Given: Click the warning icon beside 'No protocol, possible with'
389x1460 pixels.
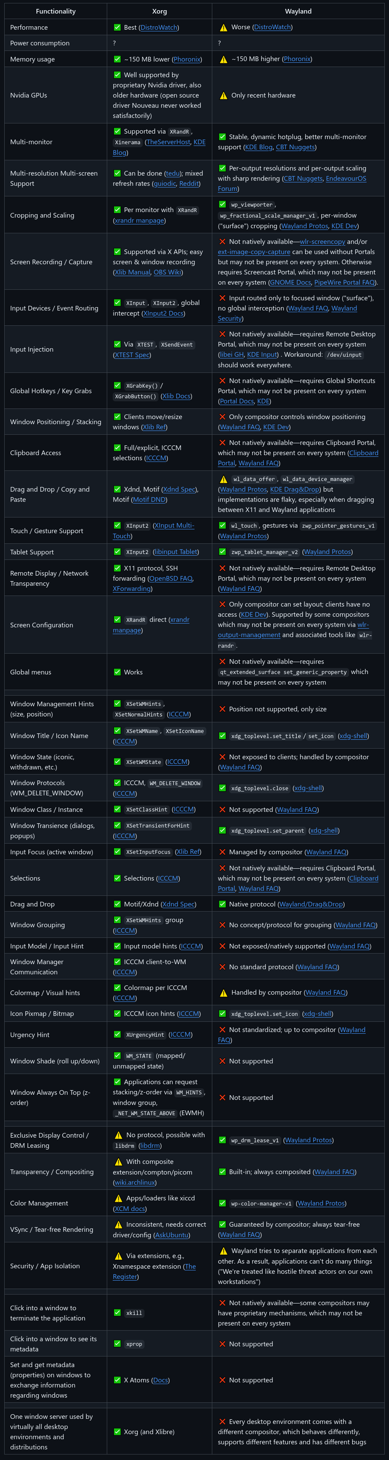Looking at the screenshot, I should [x=118, y=1135].
